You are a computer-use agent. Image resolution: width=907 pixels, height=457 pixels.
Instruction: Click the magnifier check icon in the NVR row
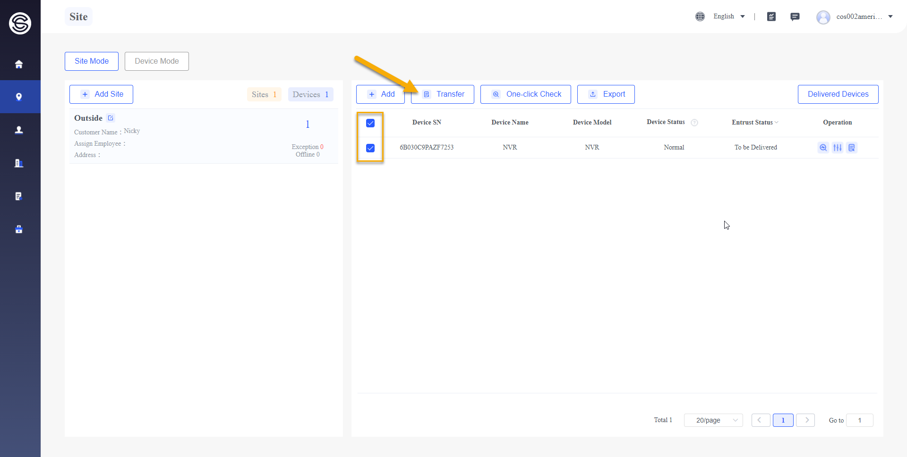[x=823, y=148]
